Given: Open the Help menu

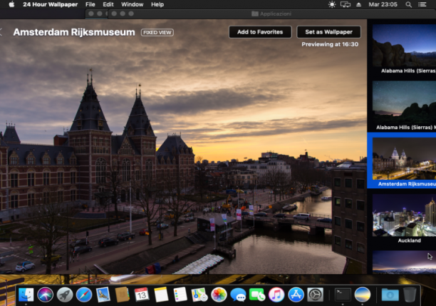Looking at the screenshot, I should tap(157, 4).
